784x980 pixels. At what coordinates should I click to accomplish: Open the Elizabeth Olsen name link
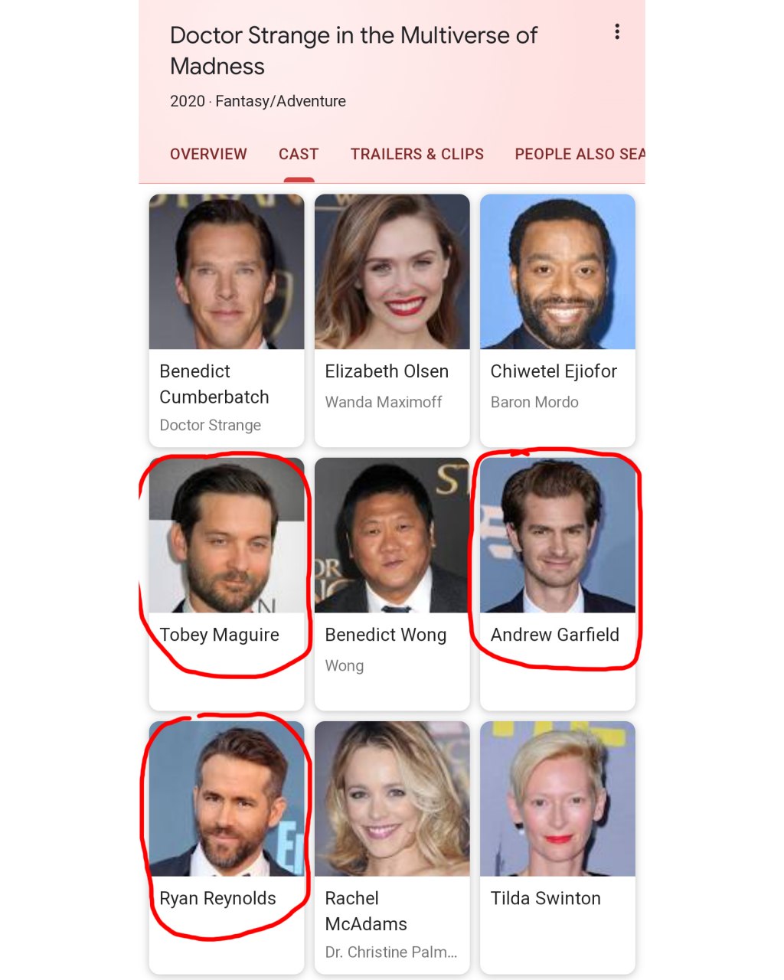[x=387, y=371]
